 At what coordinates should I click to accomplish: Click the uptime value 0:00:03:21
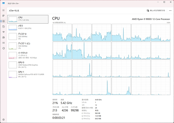(59, 118)
